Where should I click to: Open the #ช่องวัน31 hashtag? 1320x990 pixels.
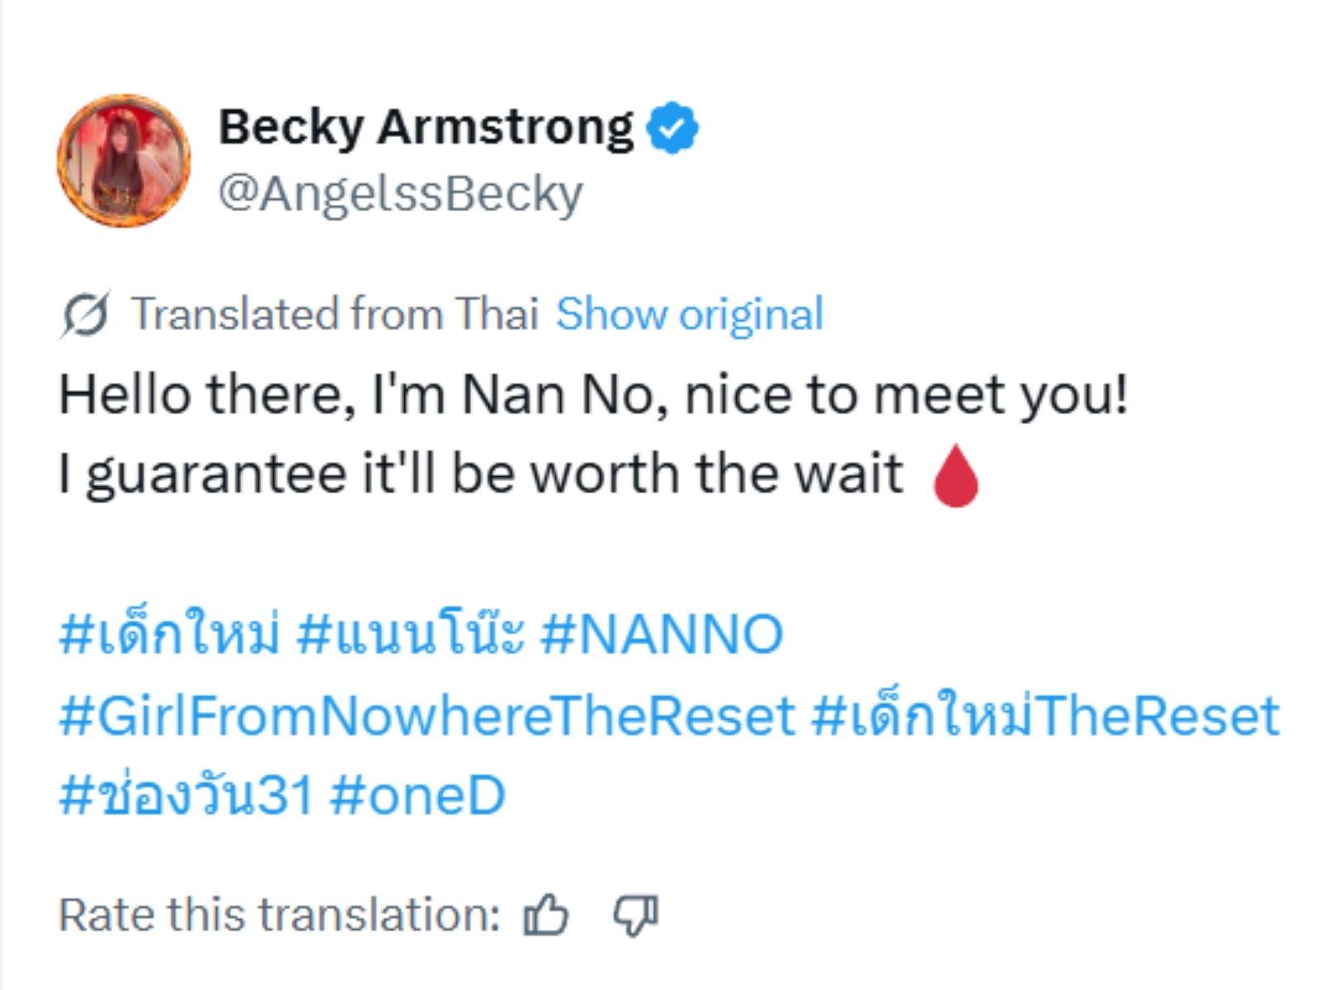[186, 796]
